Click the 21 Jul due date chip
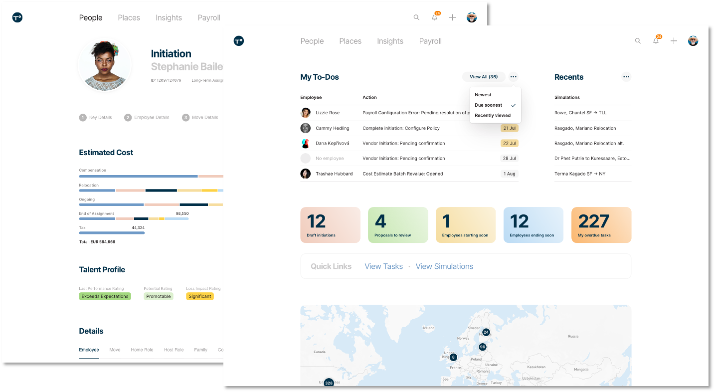715x392 pixels. pyautogui.click(x=509, y=128)
